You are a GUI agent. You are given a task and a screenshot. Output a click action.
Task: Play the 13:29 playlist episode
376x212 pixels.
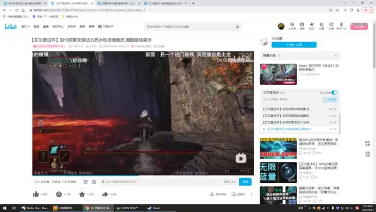299,115
